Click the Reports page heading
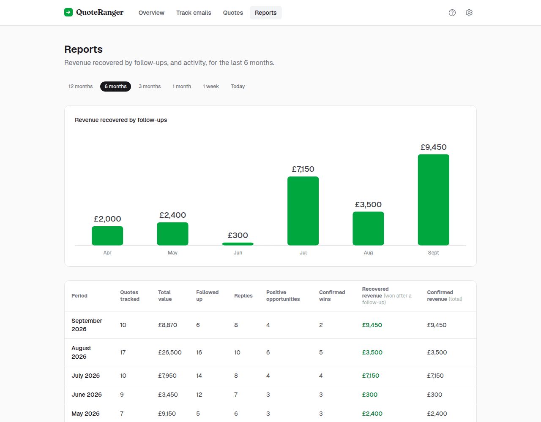Viewport: 541px width, 422px height. pyautogui.click(x=84, y=49)
